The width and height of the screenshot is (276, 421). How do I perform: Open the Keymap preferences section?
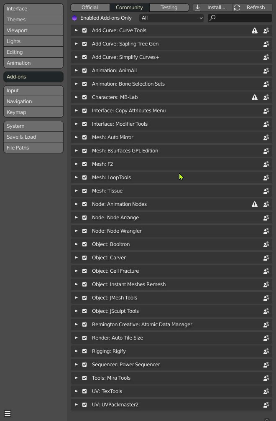coord(33,112)
